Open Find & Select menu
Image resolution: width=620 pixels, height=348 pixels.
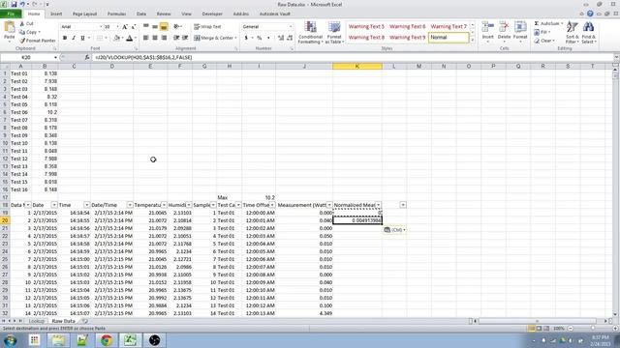[588, 32]
